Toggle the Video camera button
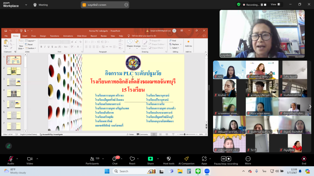Screen dimensions: 314x176 tap(30, 159)
